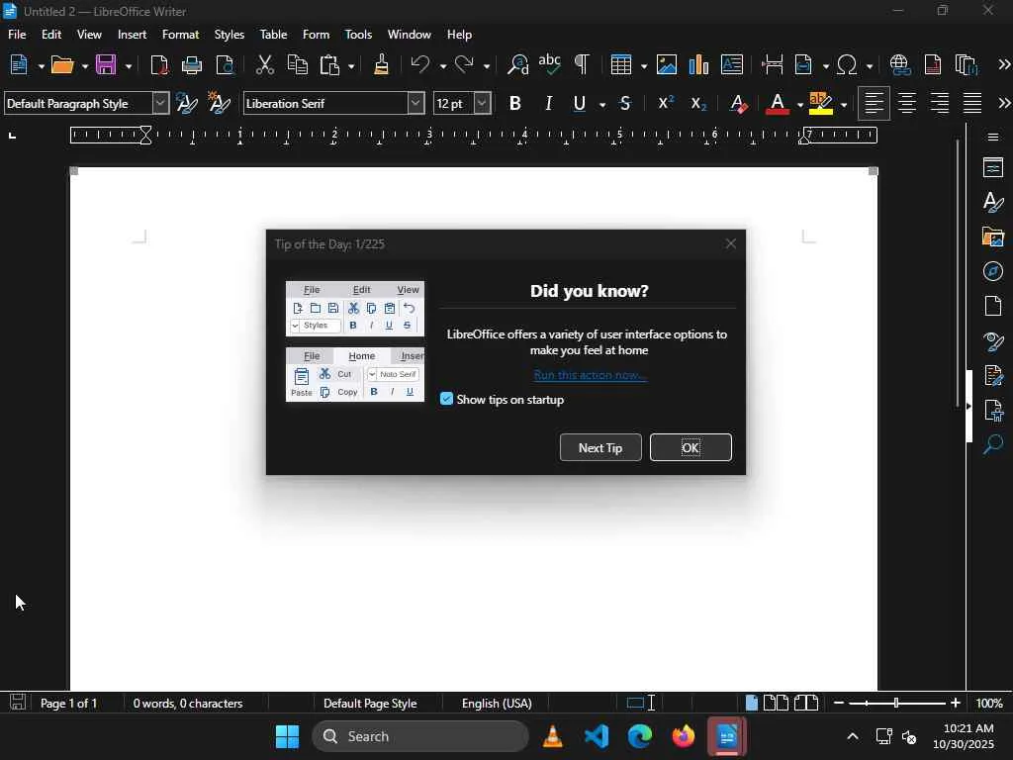This screenshot has height=760, width=1013.
Task: Open Highlighting Color dropdown arrow
Action: (843, 105)
